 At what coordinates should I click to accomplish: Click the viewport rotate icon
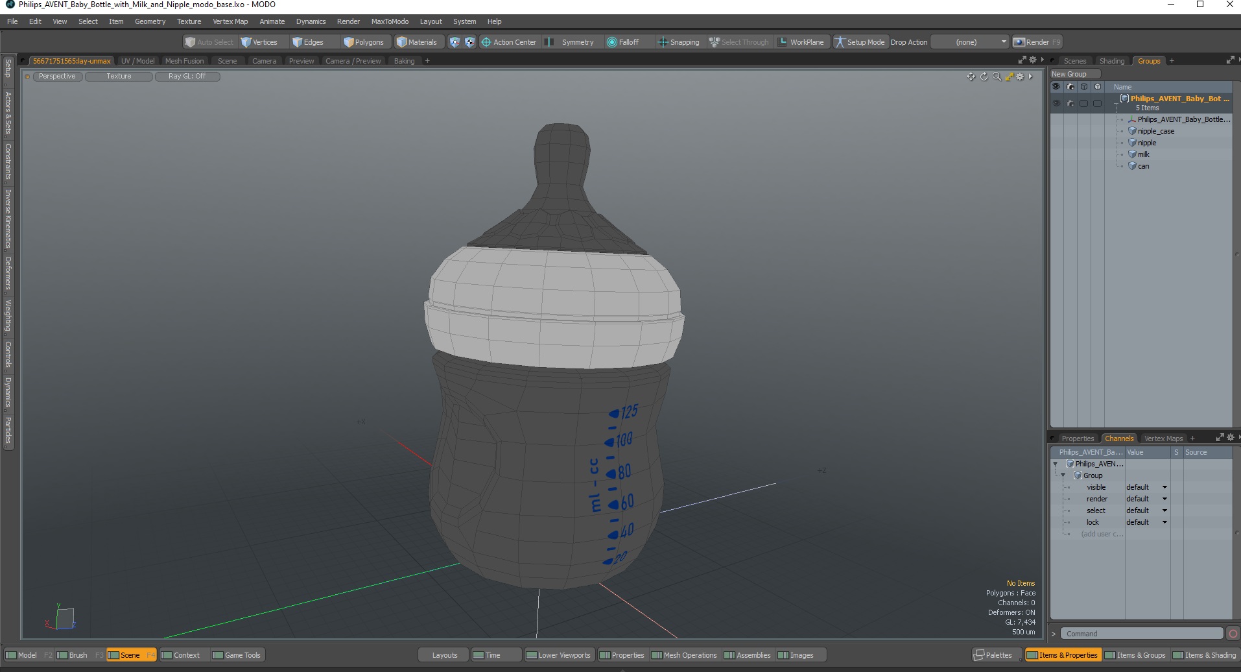(984, 77)
